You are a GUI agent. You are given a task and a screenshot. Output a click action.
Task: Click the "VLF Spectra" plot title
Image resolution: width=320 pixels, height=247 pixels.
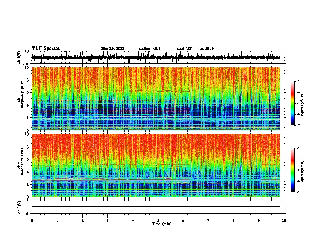pos(46,48)
